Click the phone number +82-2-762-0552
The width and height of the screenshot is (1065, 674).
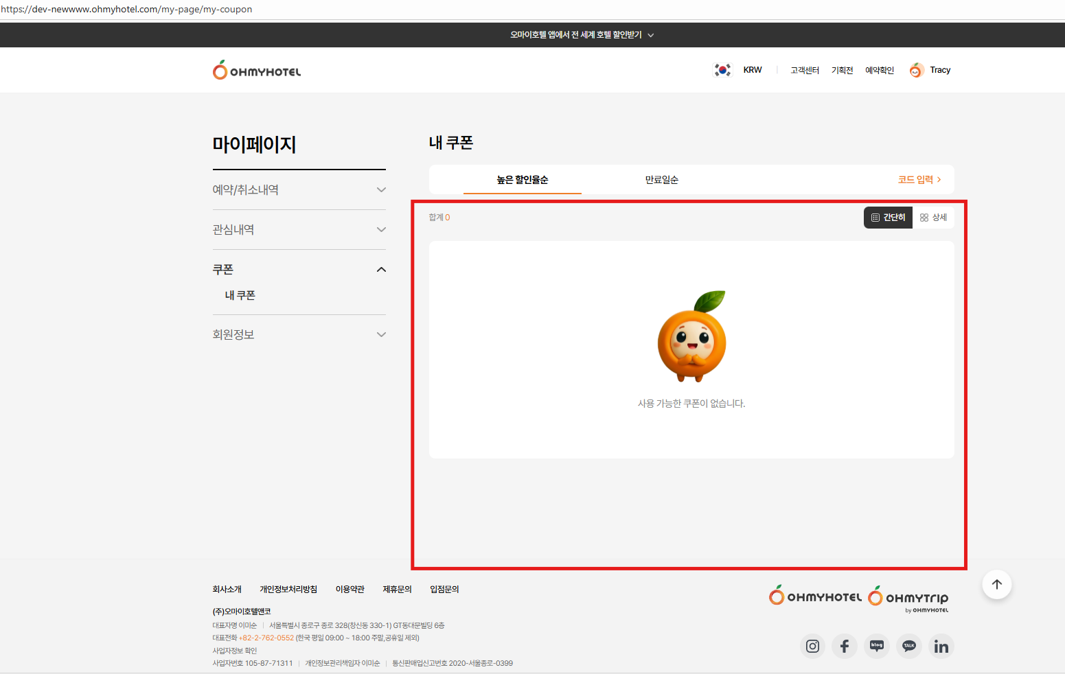pyautogui.click(x=266, y=638)
